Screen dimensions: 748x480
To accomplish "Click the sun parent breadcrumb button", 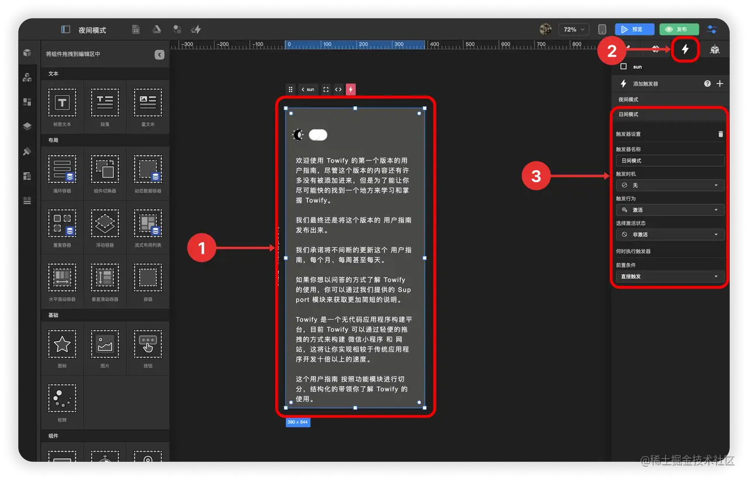I will tap(307, 89).
